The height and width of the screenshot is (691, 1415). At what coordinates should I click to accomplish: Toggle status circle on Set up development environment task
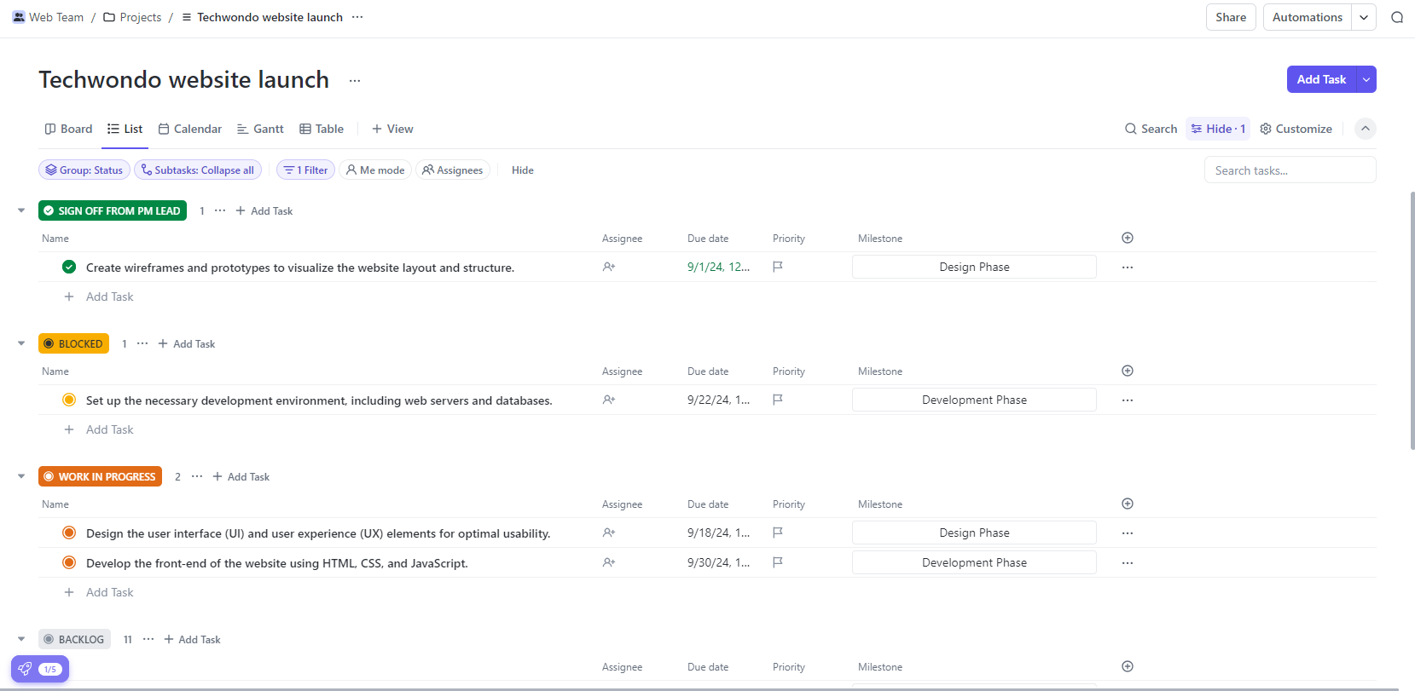(x=69, y=400)
